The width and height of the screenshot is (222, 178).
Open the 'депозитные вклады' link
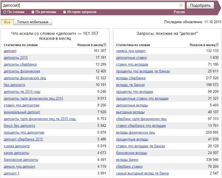132,105
